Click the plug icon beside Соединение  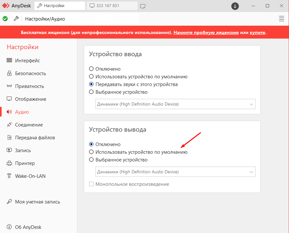(x=9, y=125)
